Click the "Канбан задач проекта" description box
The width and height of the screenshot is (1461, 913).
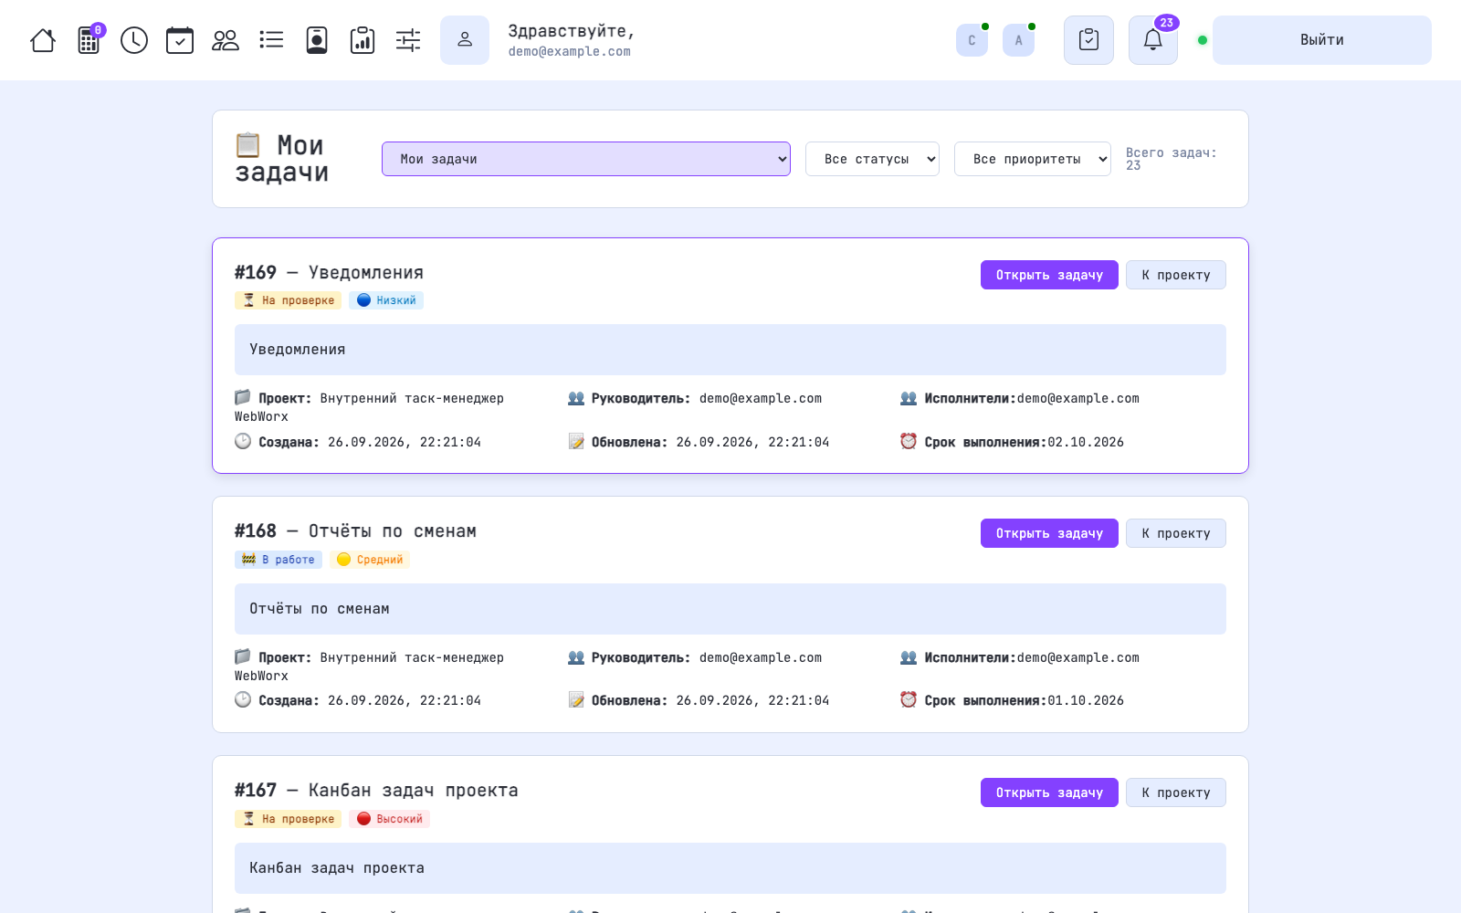point(730,868)
